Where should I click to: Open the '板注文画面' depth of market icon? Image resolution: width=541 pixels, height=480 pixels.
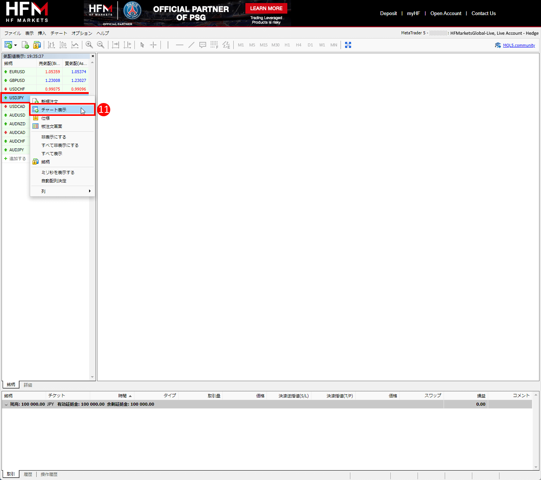pos(35,126)
